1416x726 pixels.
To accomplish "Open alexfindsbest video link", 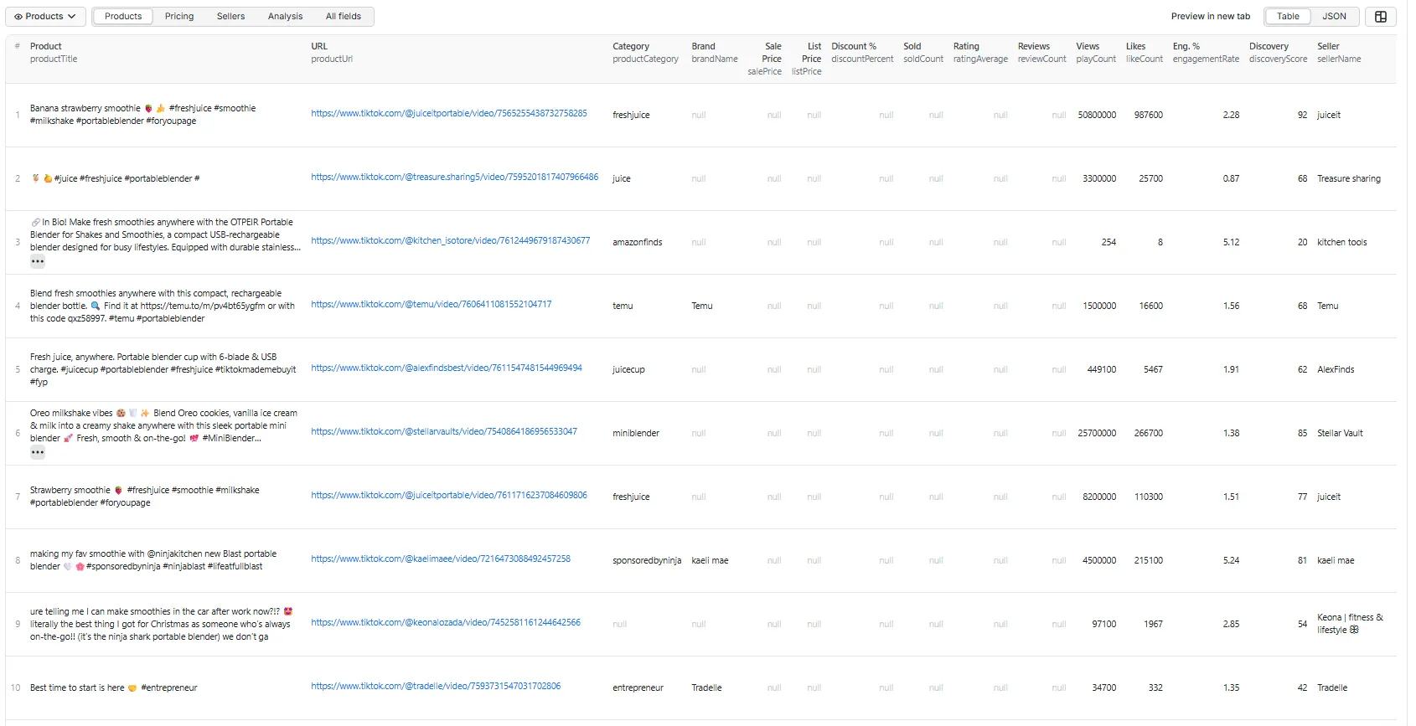I will click(x=447, y=368).
